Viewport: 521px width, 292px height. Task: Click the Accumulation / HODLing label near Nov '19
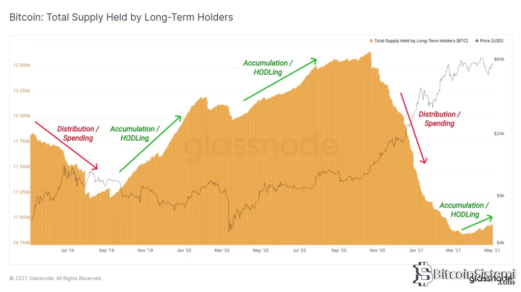pyautogui.click(x=135, y=134)
